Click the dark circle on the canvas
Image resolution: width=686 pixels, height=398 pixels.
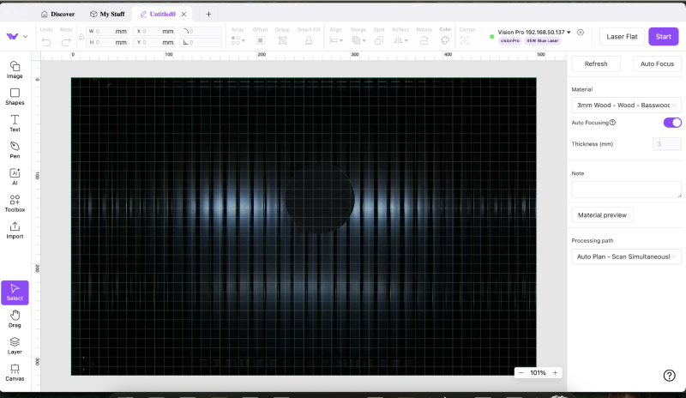pos(320,198)
